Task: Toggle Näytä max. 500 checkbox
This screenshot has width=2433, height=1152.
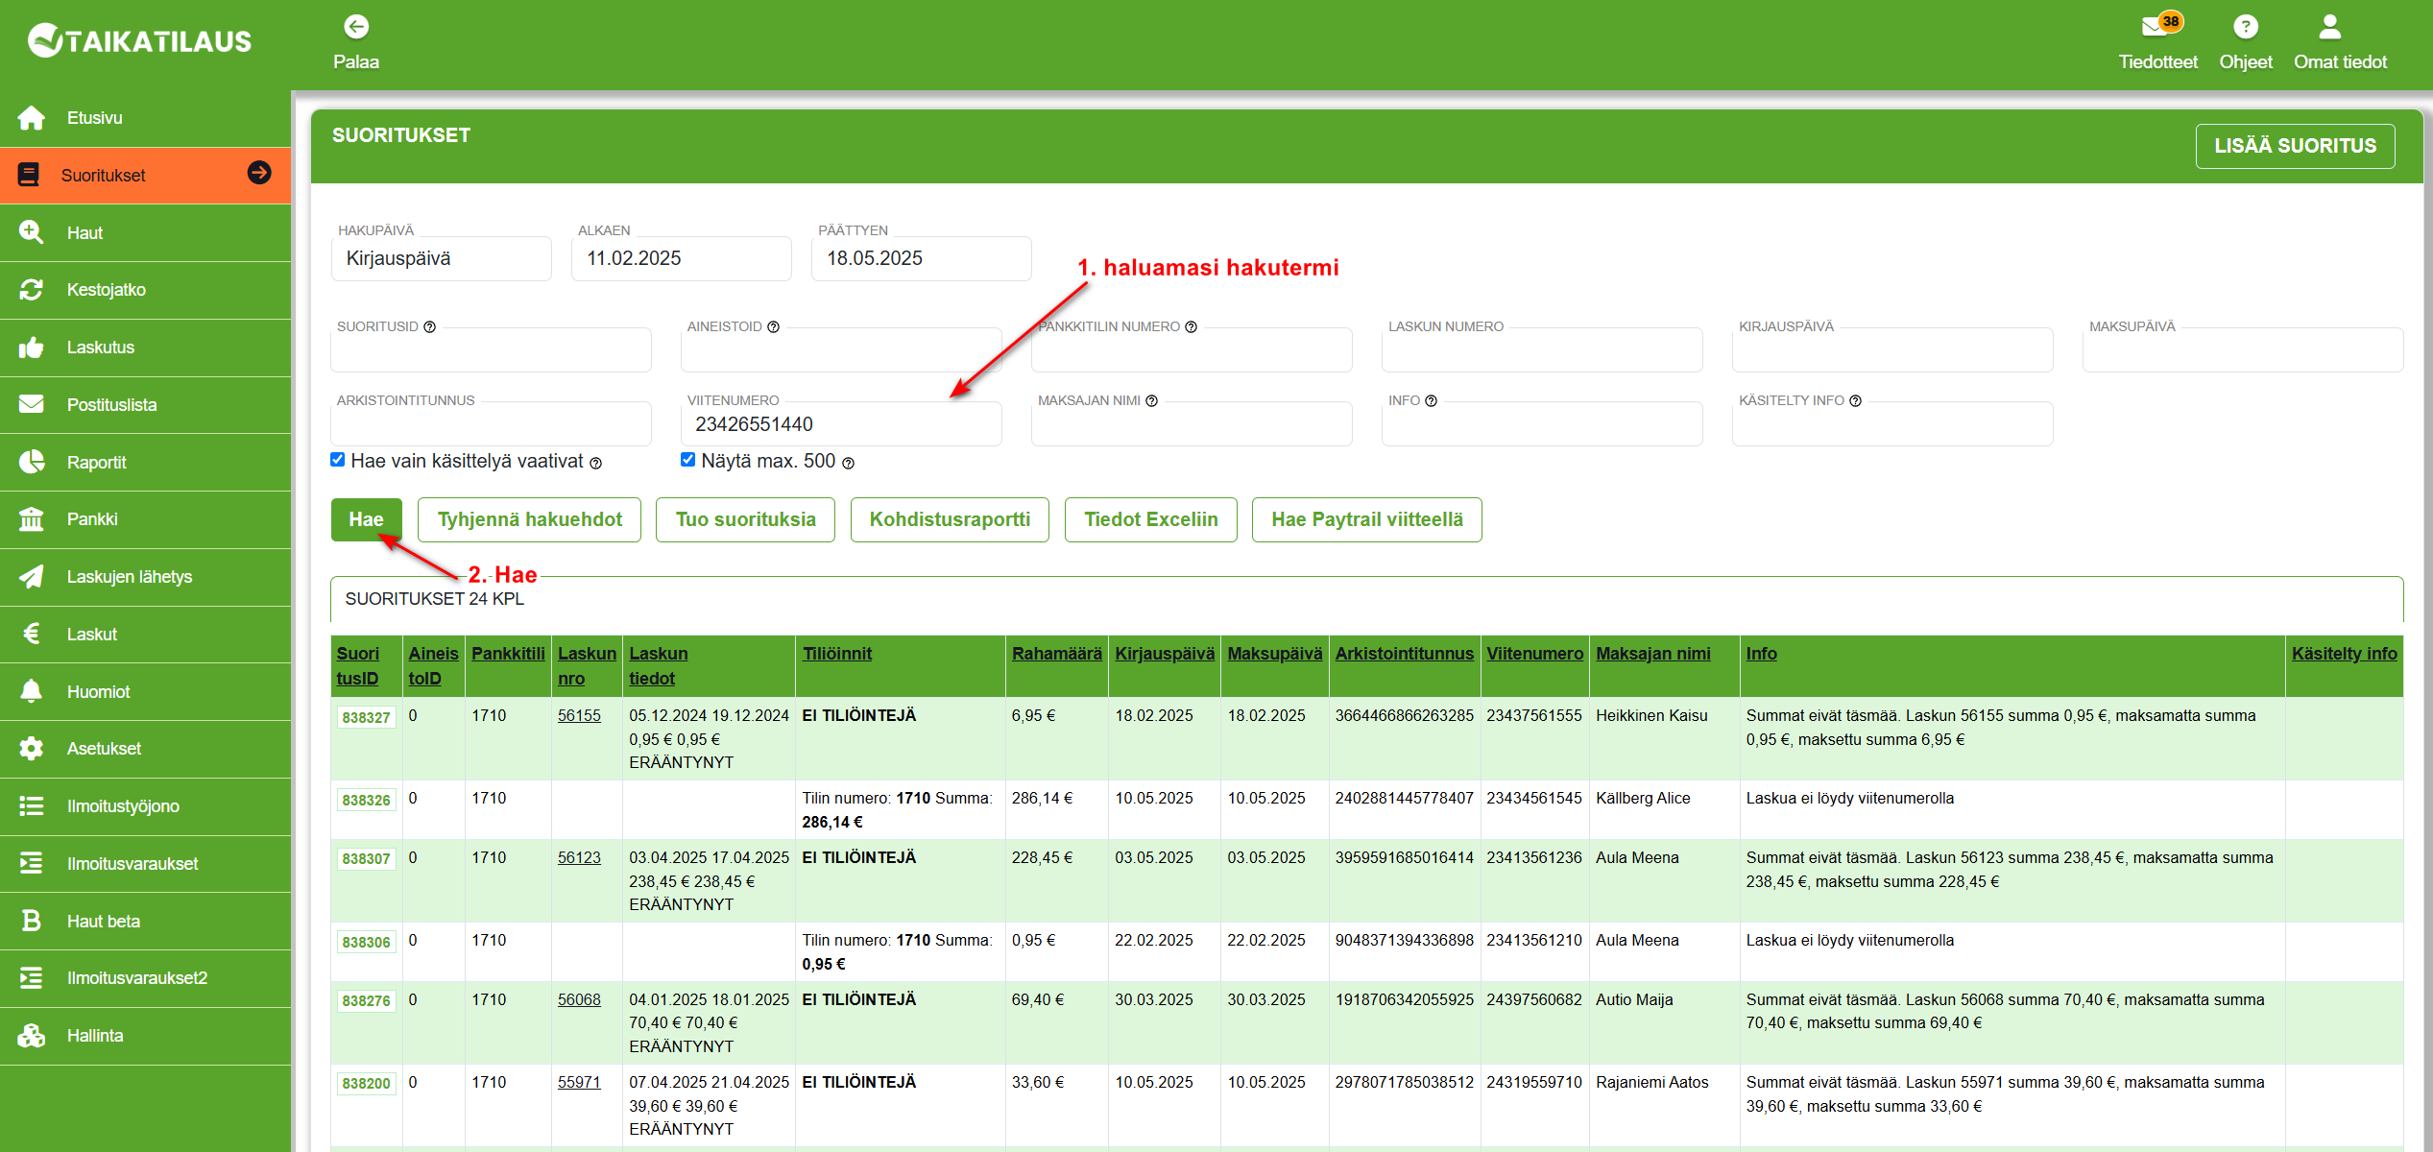Action: click(x=688, y=460)
